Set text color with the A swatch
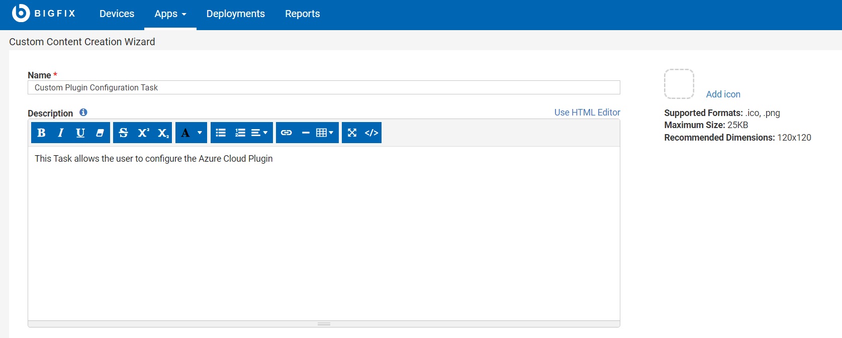 point(185,133)
